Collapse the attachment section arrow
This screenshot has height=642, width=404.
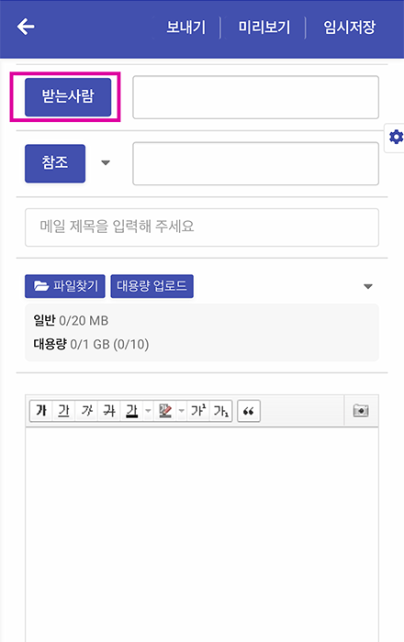point(368,286)
